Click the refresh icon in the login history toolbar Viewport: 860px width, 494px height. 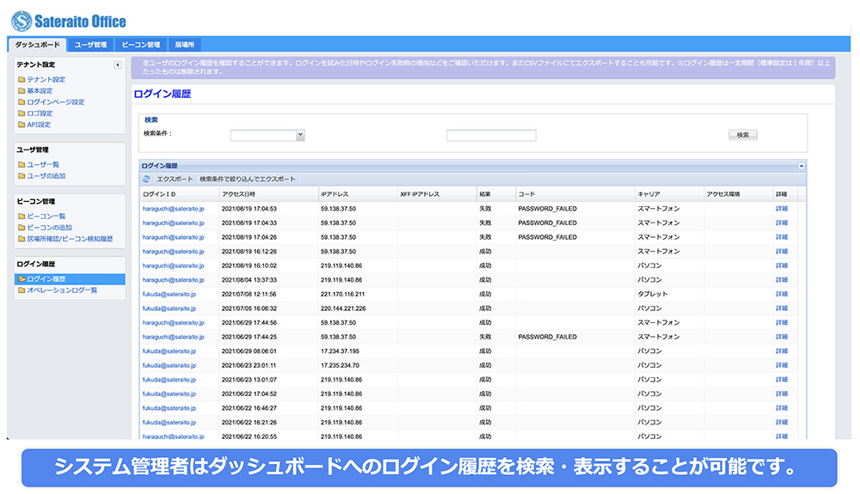pyautogui.click(x=147, y=179)
